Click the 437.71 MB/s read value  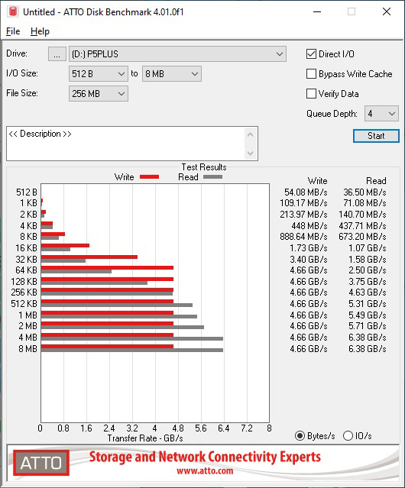(x=362, y=225)
